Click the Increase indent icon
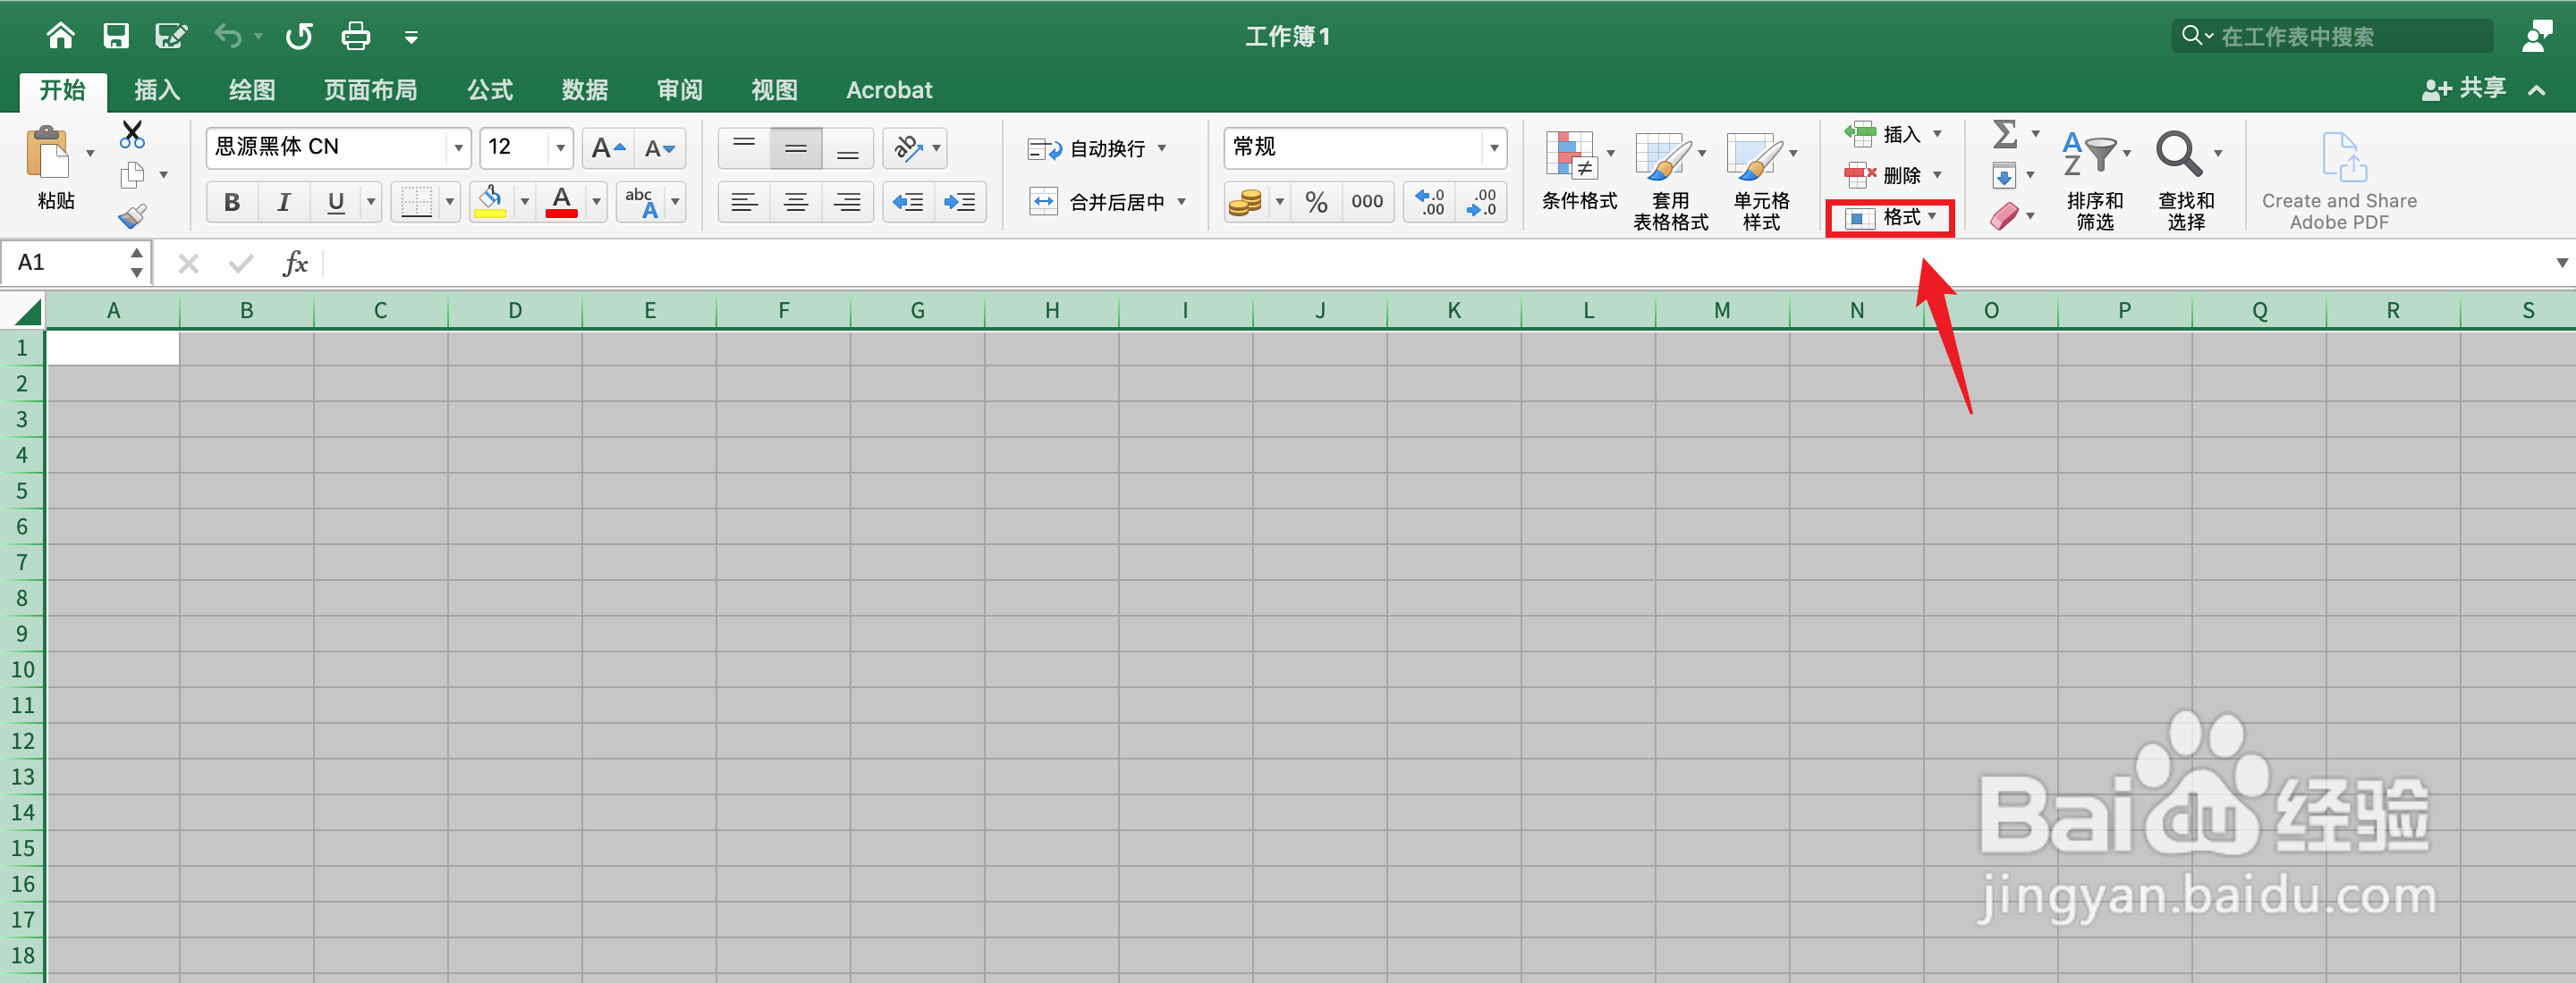Viewport: 2576px width, 983px height. click(x=960, y=203)
